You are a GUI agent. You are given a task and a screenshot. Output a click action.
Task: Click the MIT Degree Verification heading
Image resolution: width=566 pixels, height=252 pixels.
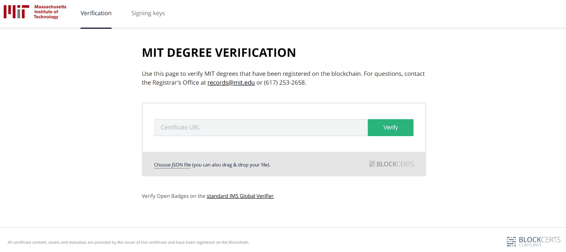pos(219,53)
